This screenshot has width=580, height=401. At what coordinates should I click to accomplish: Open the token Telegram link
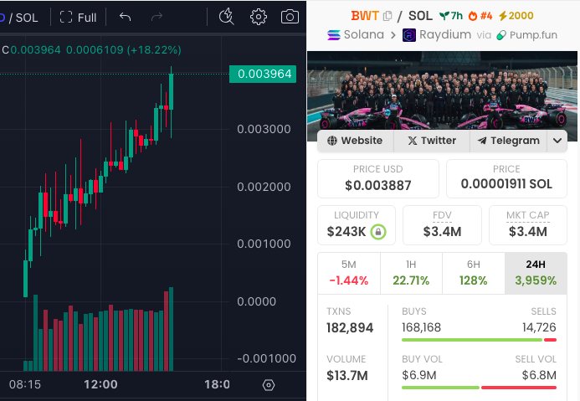[x=508, y=141]
